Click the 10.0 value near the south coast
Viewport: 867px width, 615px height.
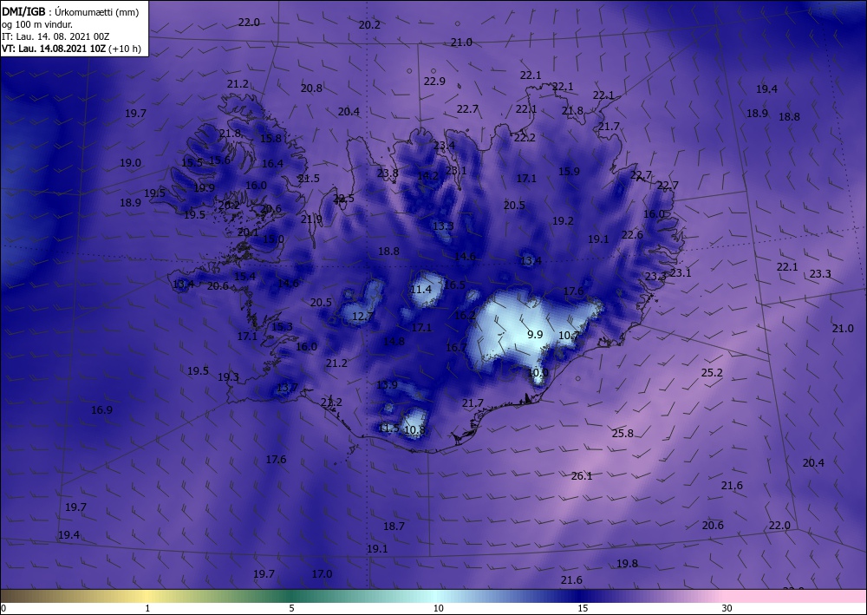(538, 373)
